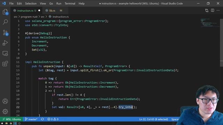Viewport: 223px width, 125px height.
Task: Open the Source Control view
Action: tap(6, 32)
